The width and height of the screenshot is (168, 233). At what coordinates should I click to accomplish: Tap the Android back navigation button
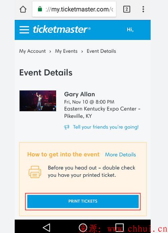46,227
